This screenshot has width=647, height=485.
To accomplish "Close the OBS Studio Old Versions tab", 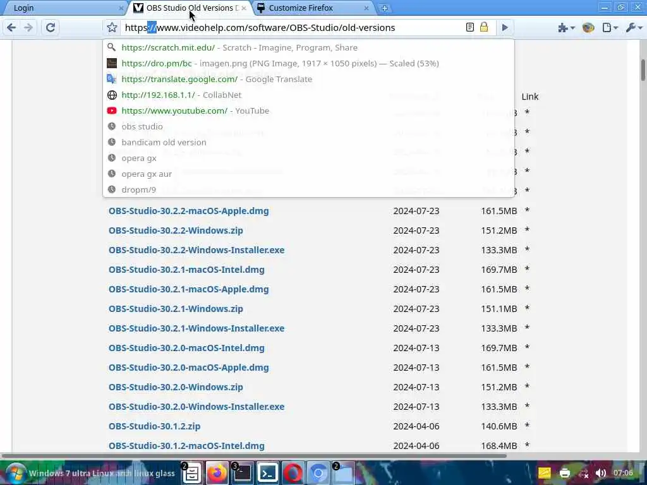I will click(244, 8).
